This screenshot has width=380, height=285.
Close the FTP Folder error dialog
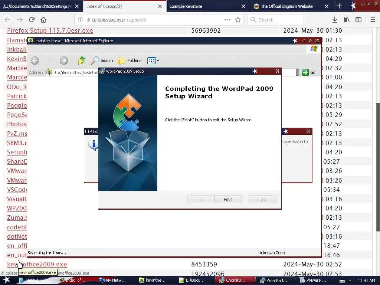[x=308, y=131]
